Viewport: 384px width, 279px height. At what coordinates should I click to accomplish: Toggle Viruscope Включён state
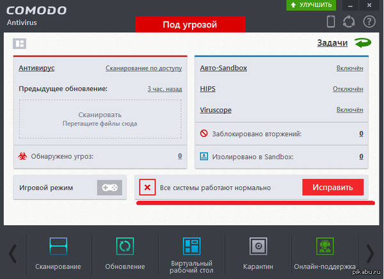349,110
